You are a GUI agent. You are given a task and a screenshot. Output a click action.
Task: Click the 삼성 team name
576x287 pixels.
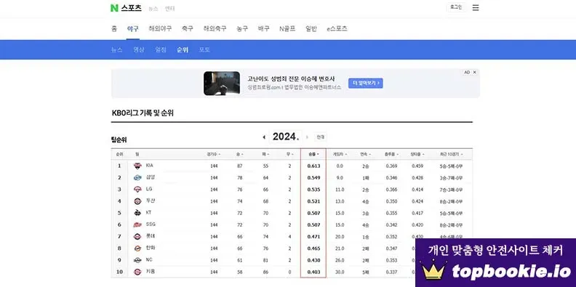pos(151,177)
